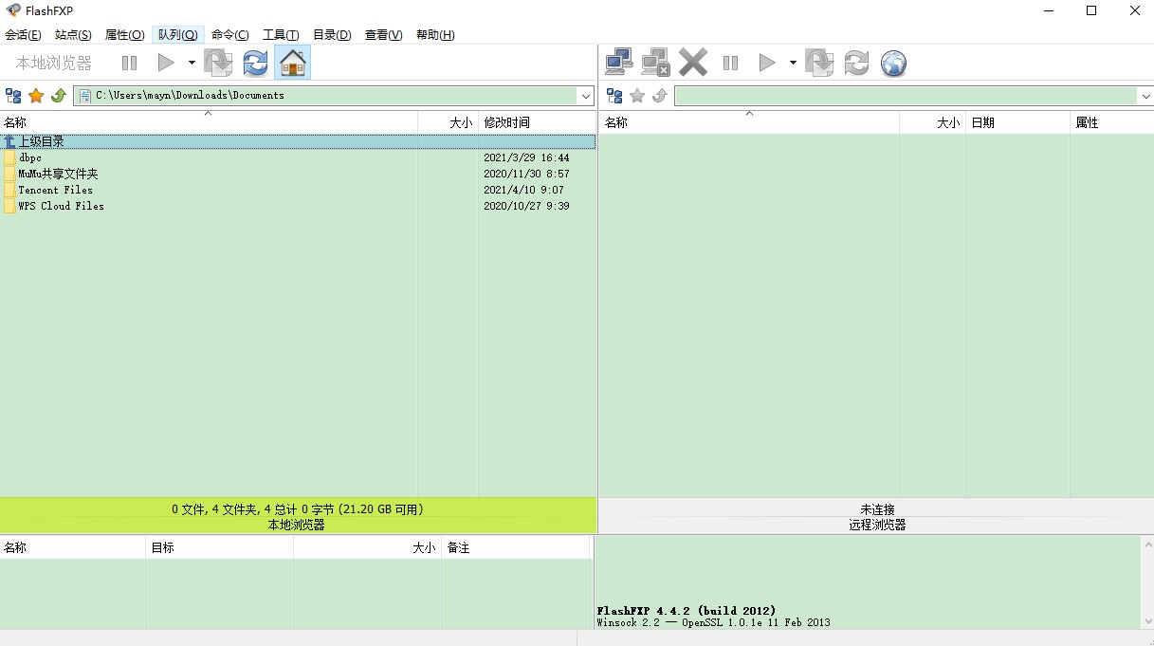Open the remote pane play dropdown arrow
Screen dimensions: 1154x646
pyautogui.click(x=793, y=64)
